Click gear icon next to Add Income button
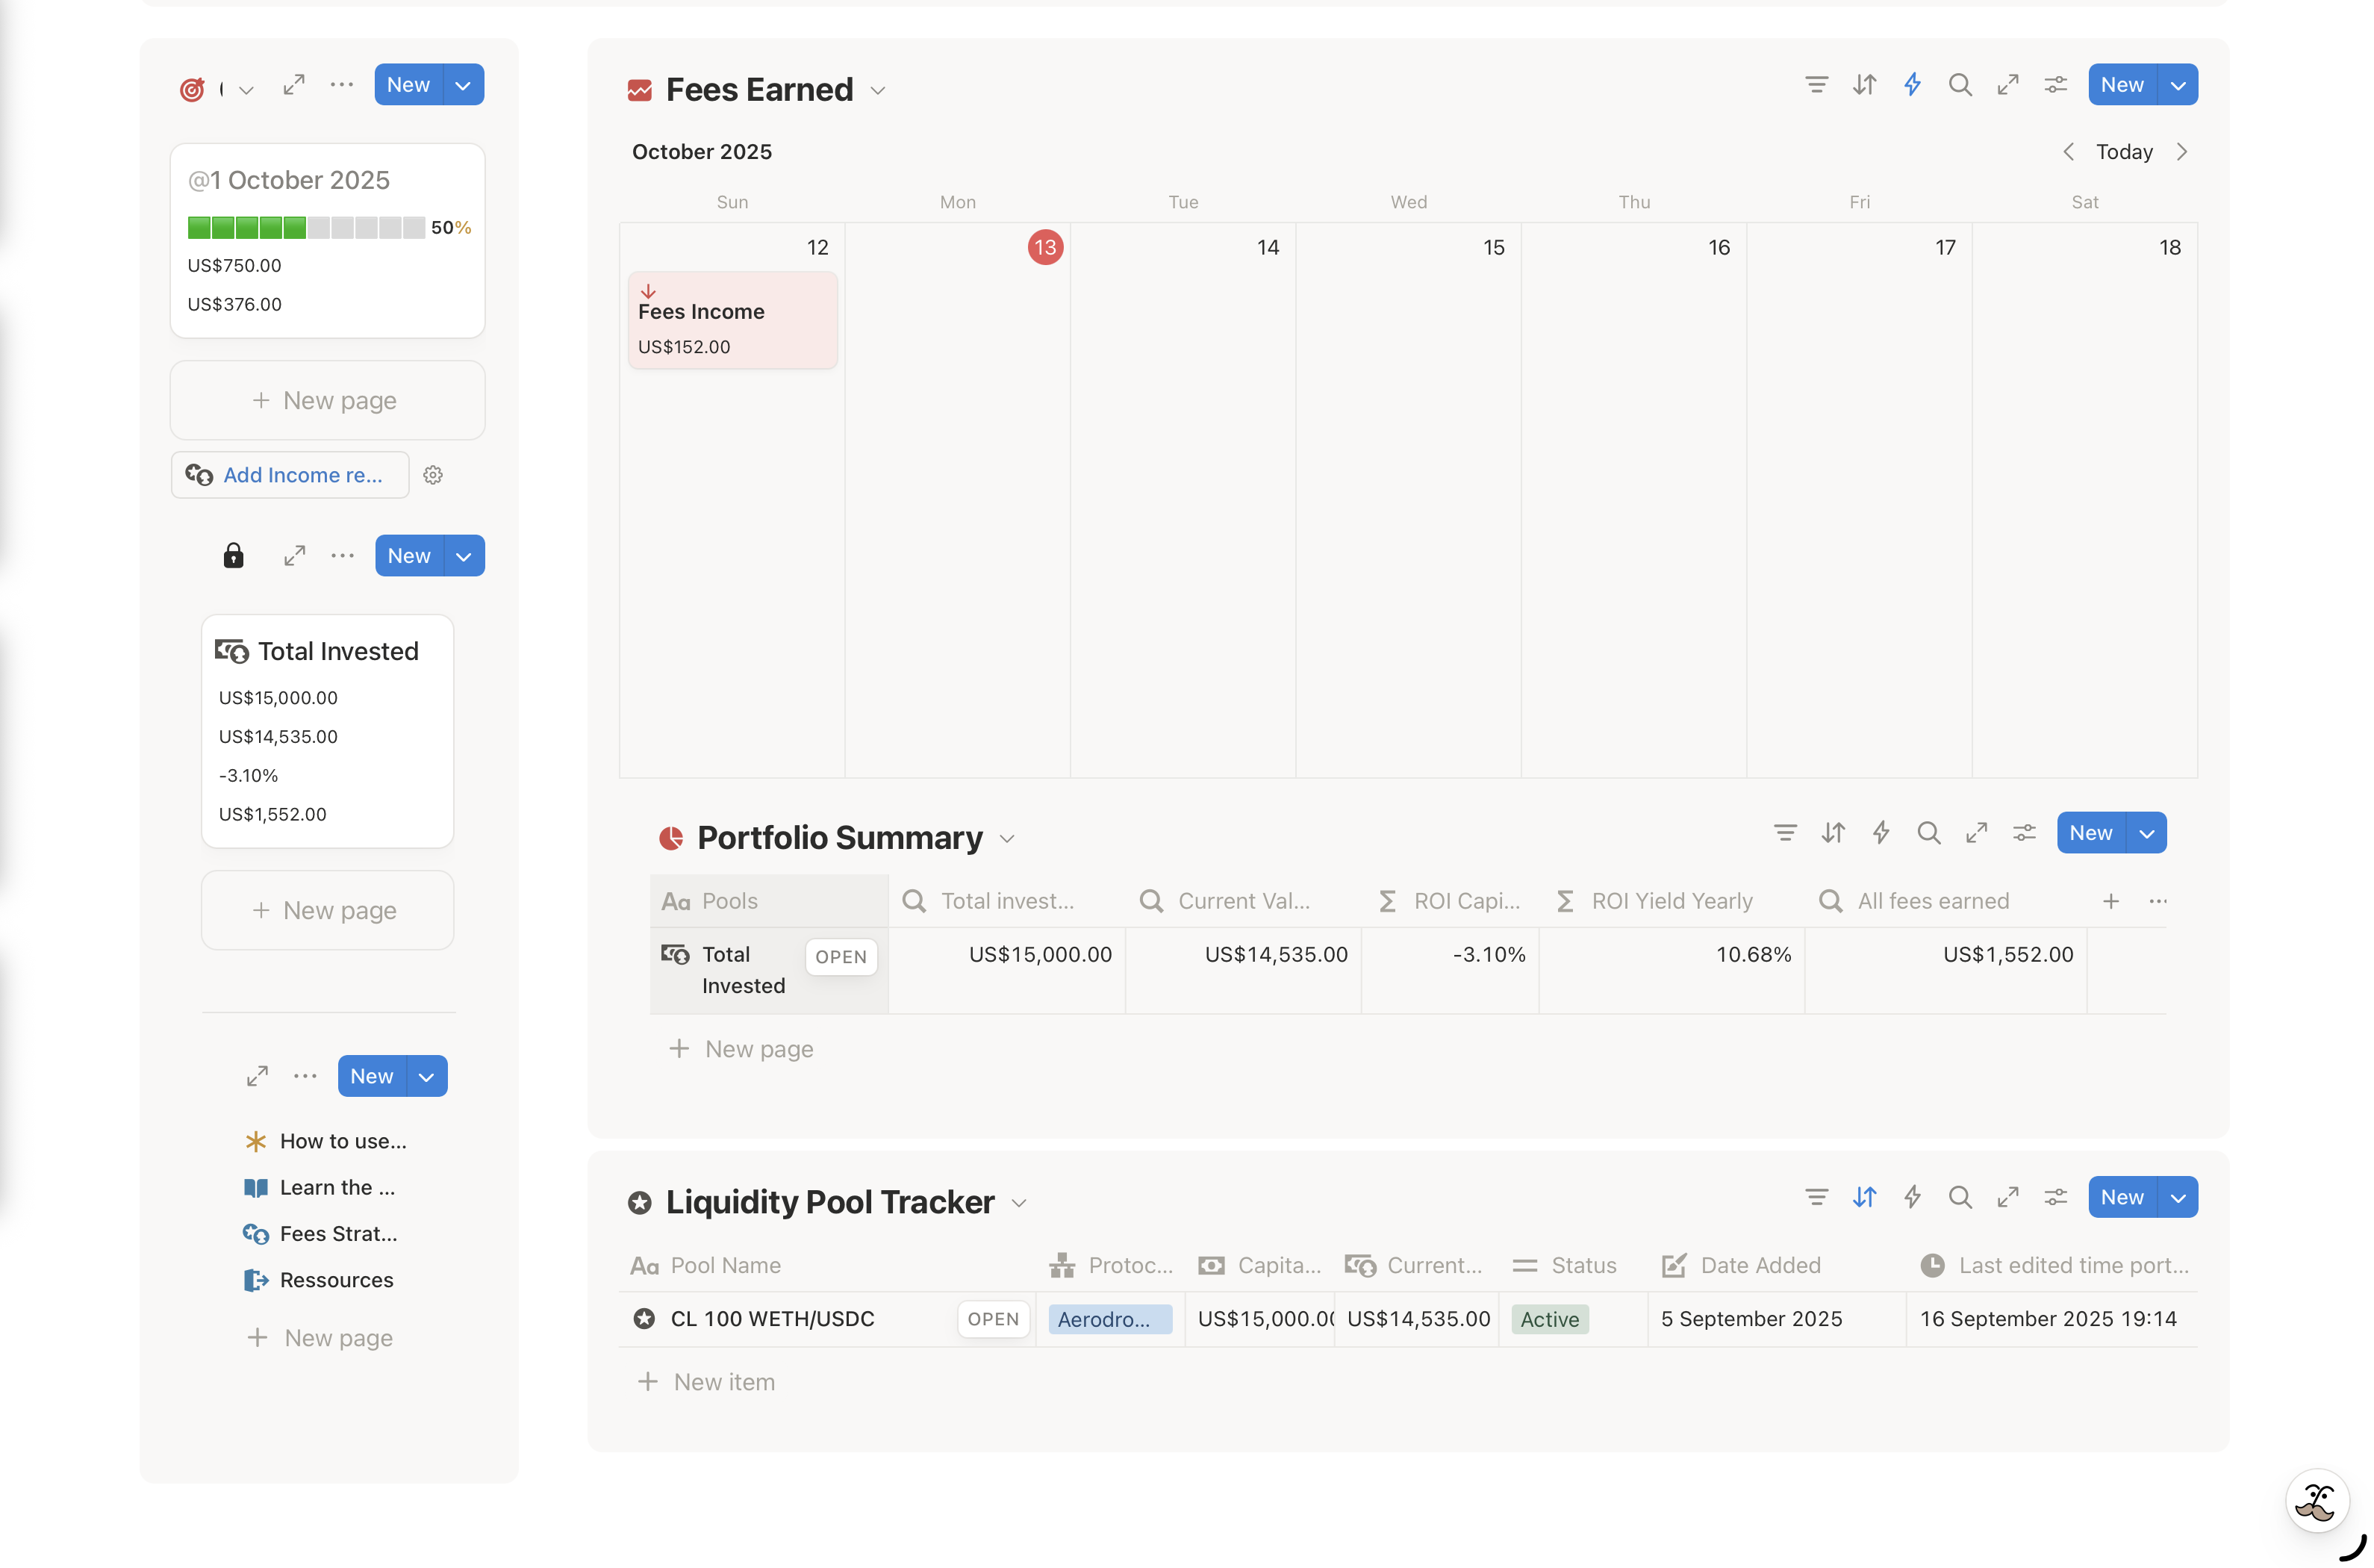 click(433, 475)
